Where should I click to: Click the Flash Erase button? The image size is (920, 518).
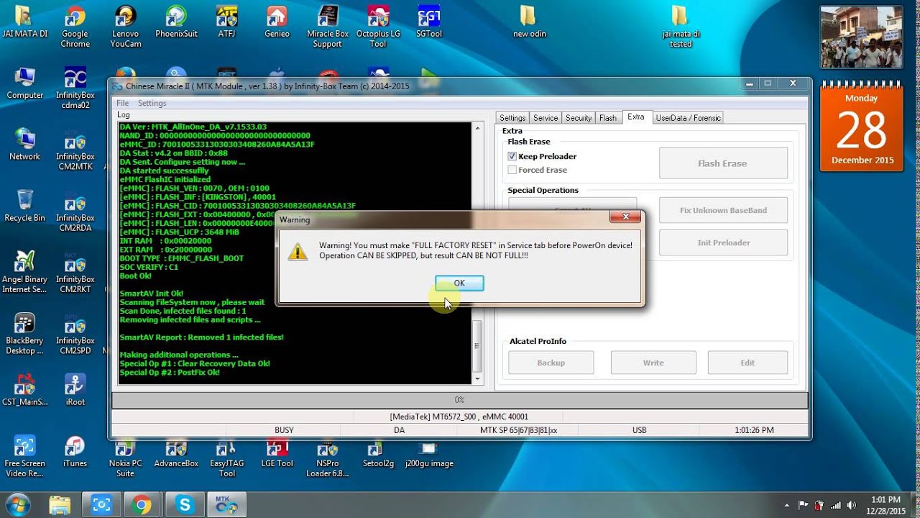tap(723, 163)
